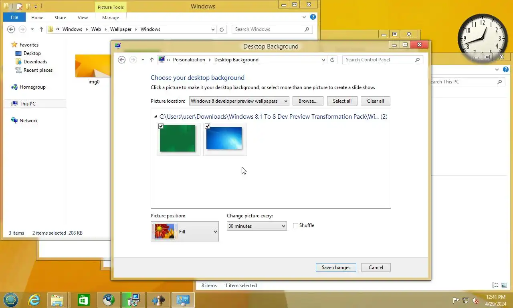Go up one level in Desktop Background
This screenshot has width=513, height=308.
tap(151, 60)
